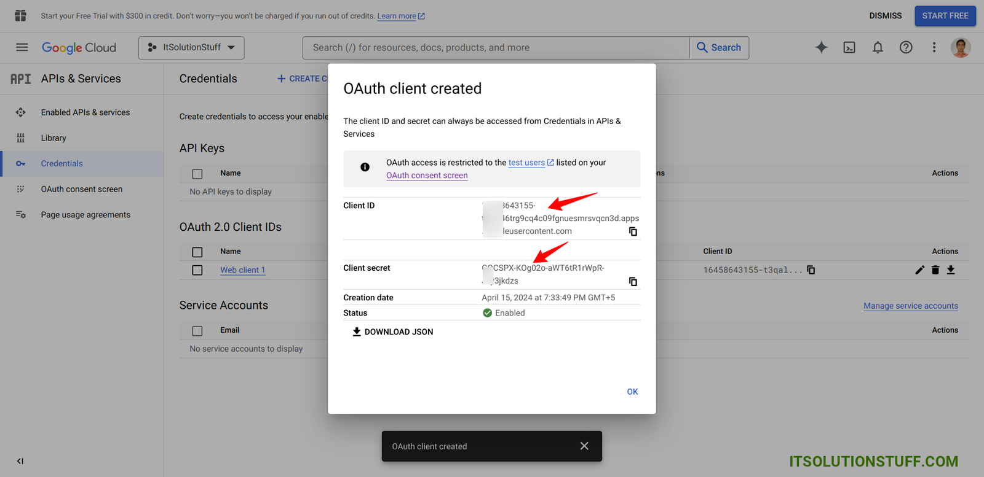Open the notifications bell
This screenshot has height=477, width=984.
(x=878, y=47)
